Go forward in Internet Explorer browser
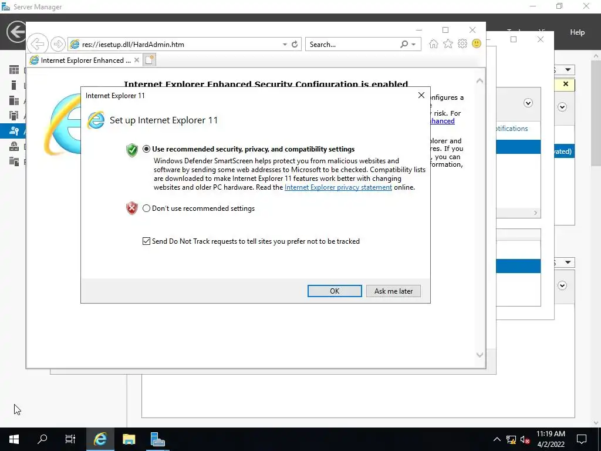Screen dimensions: 601x451 point(58,44)
